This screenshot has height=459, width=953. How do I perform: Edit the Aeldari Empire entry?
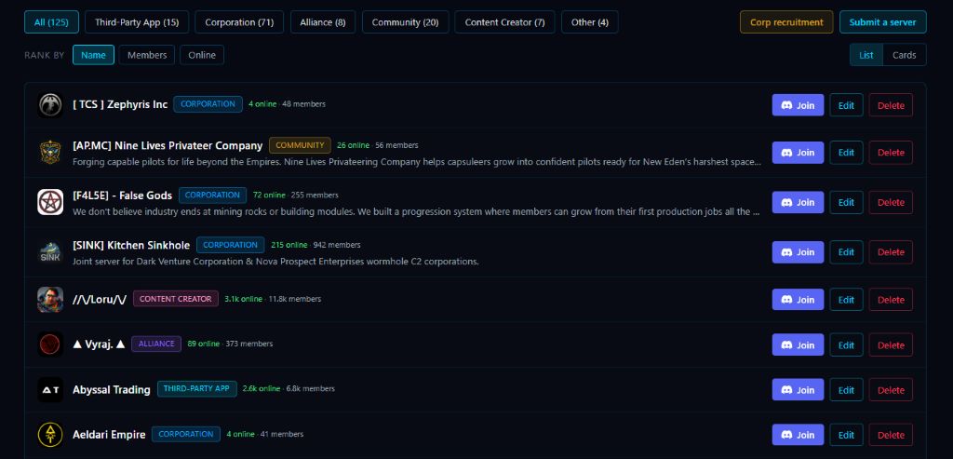[846, 435]
